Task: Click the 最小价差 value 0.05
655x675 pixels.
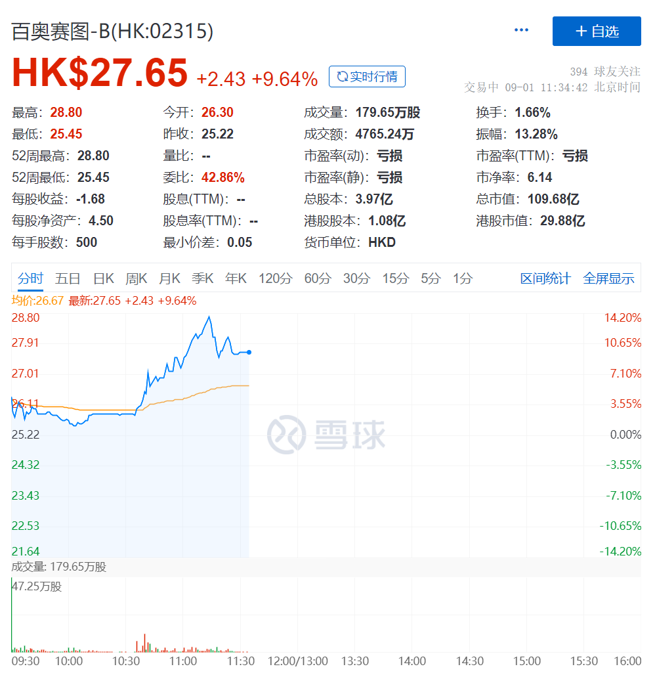Action: coord(240,242)
